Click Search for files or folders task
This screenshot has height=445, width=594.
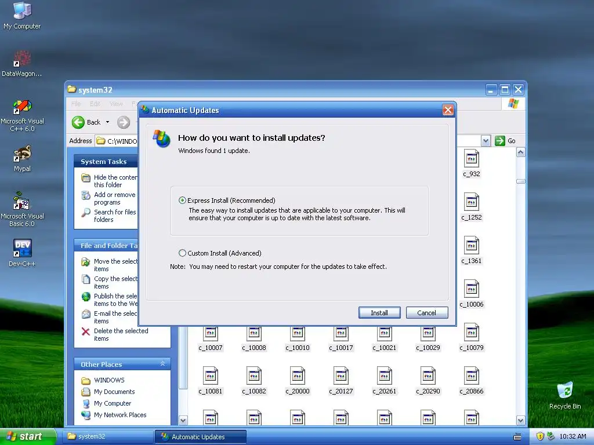pos(108,216)
